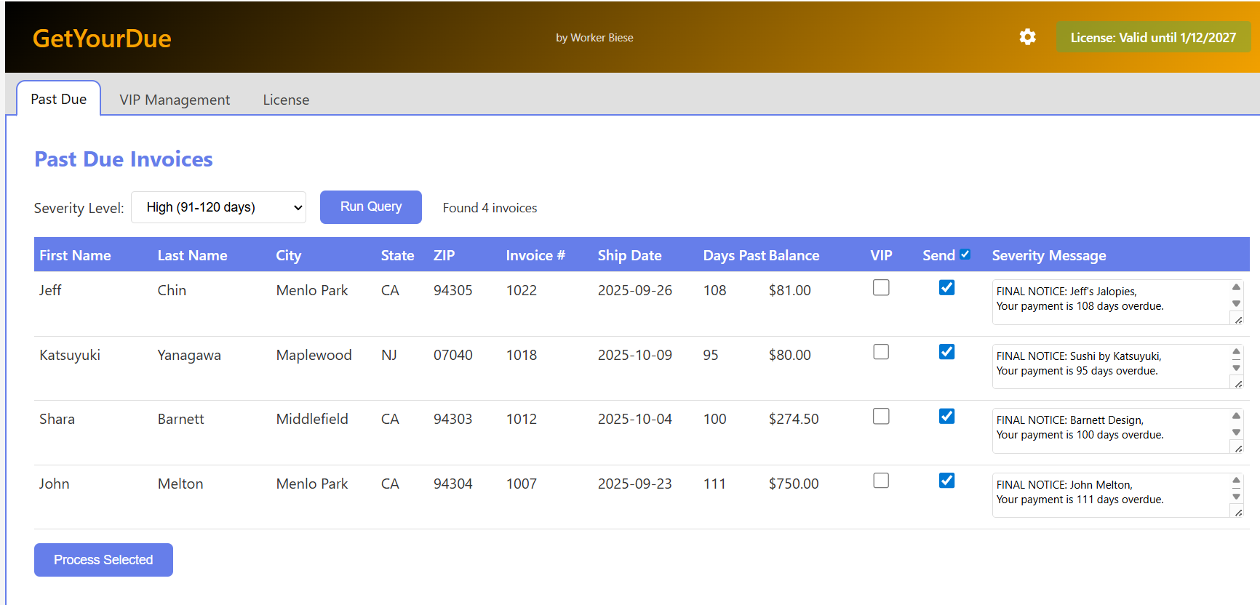This screenshot has height=605, width=1260.
Task: Click the Maplewood city cell
Action: (x=314, y=355)
